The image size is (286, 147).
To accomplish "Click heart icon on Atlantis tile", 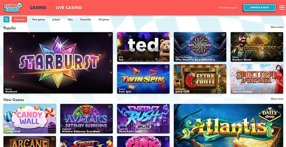I will click(280, 107).
